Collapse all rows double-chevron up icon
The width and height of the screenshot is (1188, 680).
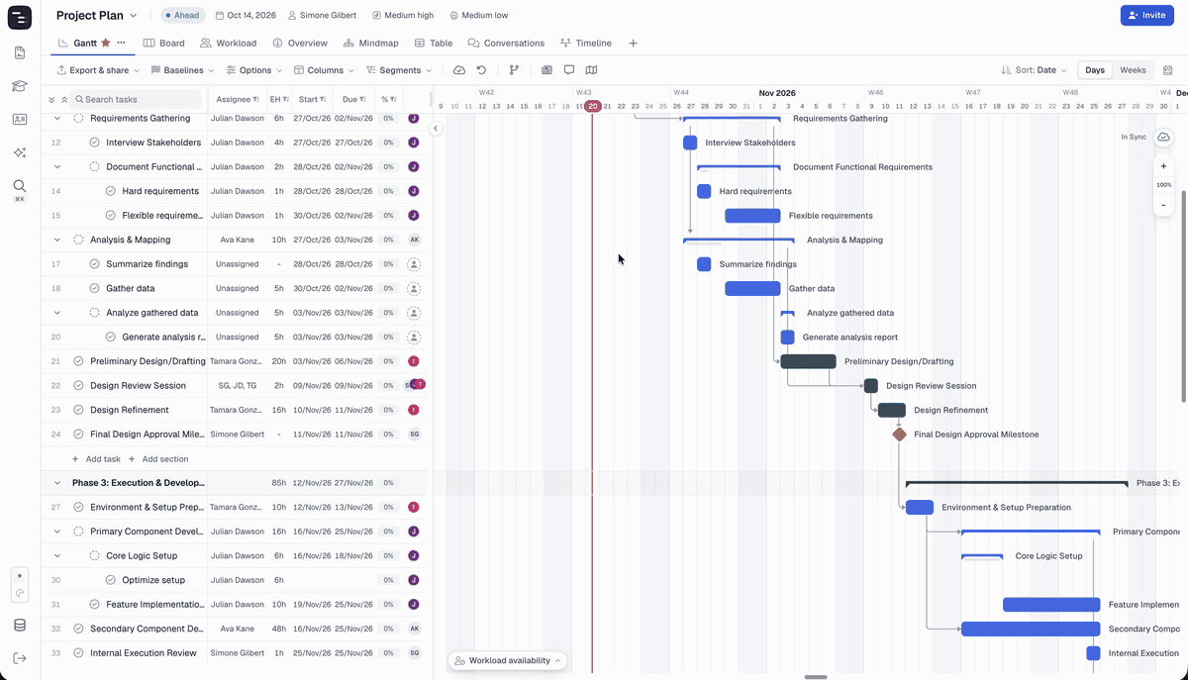64,100
